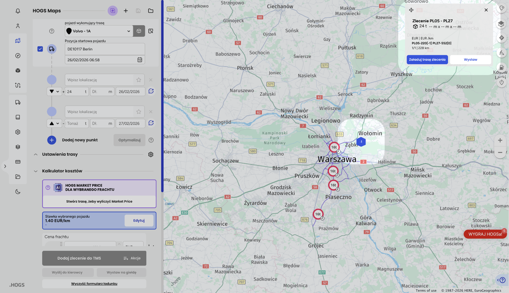
Task: Collapse the Kalkulator kosztów section
Action: (x=36, y=171)
